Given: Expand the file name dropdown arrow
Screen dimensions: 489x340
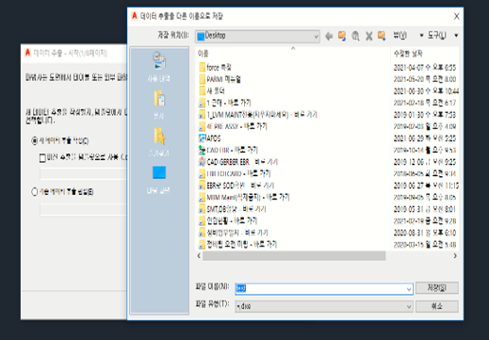Looking at the screenshot, I should tap(409, 289).
